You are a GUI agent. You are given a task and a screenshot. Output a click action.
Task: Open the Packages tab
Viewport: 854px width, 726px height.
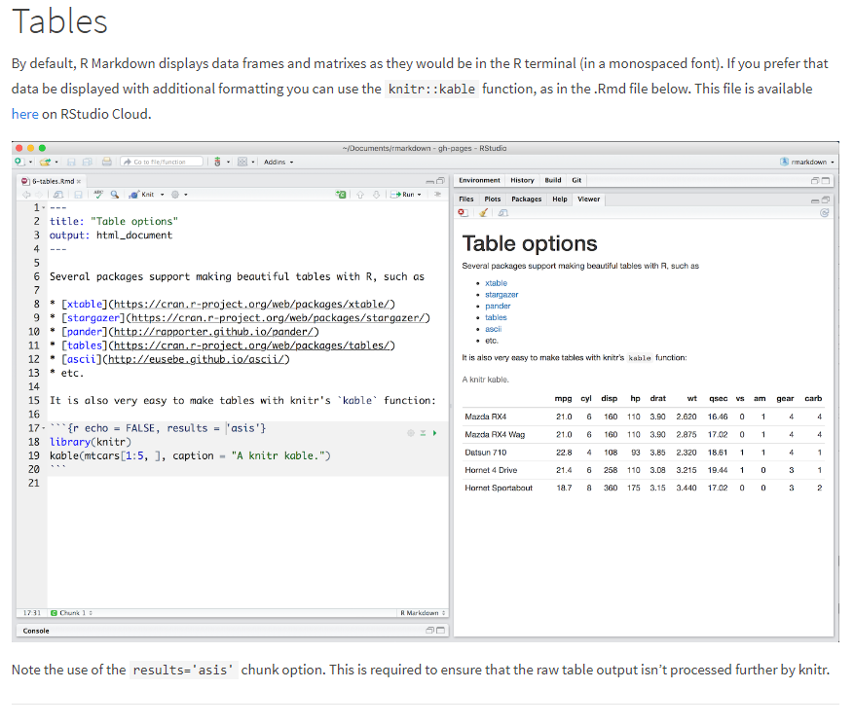pos(525,199)
